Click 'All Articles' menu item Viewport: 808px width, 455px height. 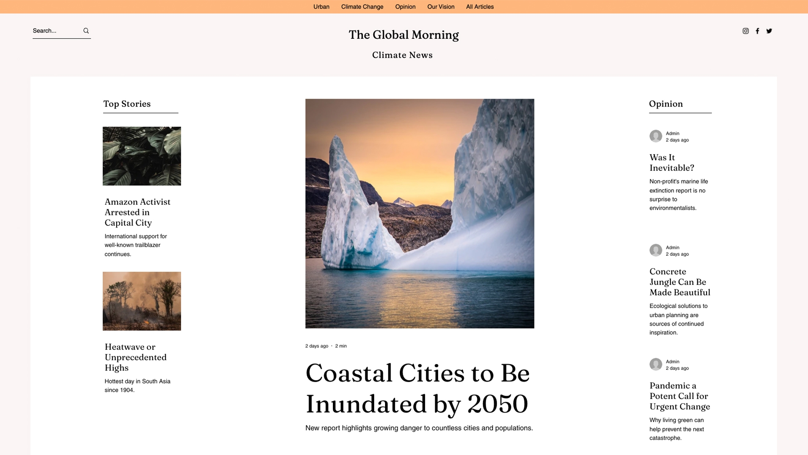[479, 7]
